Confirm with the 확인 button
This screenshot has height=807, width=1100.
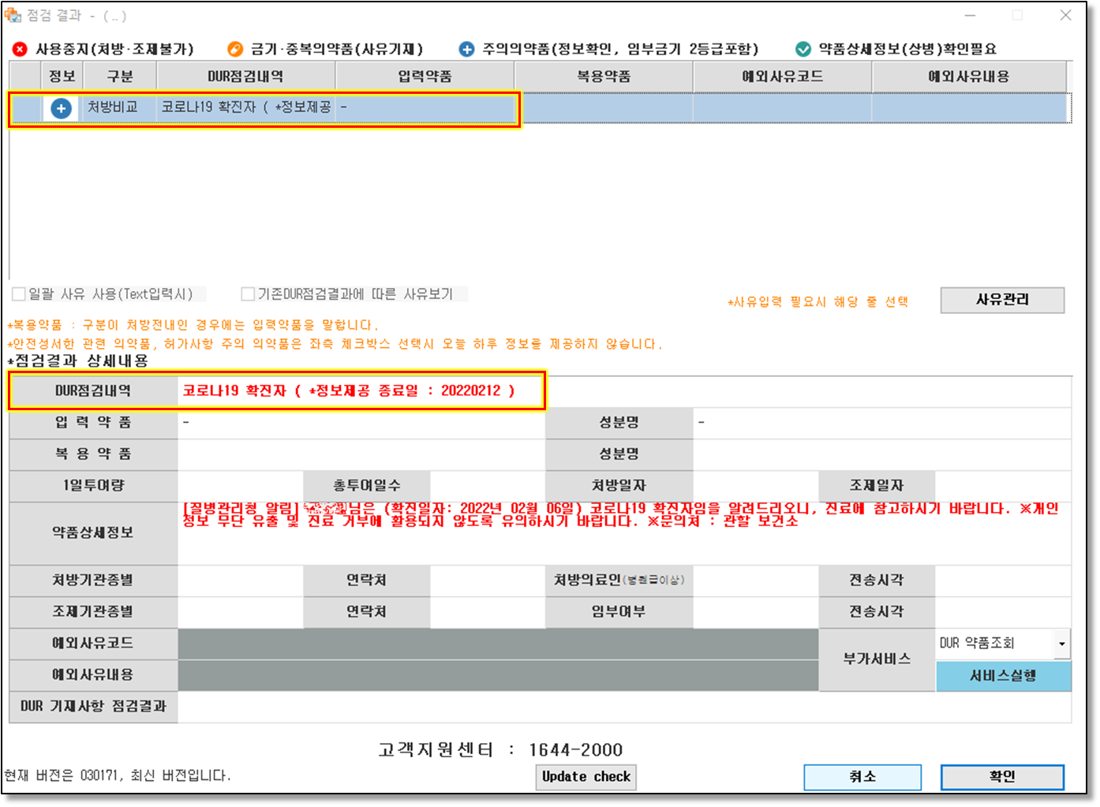tap(1001, 777)
